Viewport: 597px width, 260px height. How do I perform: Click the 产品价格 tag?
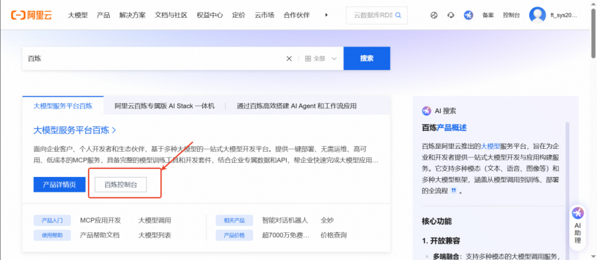click(234, 235)
